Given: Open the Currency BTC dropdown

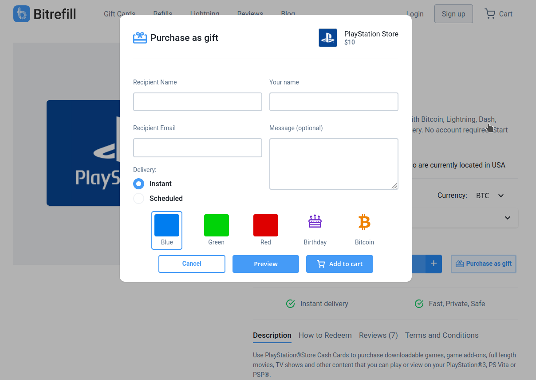Looking at the screenshot, I should pyautogui.click(x=490, y=196).
